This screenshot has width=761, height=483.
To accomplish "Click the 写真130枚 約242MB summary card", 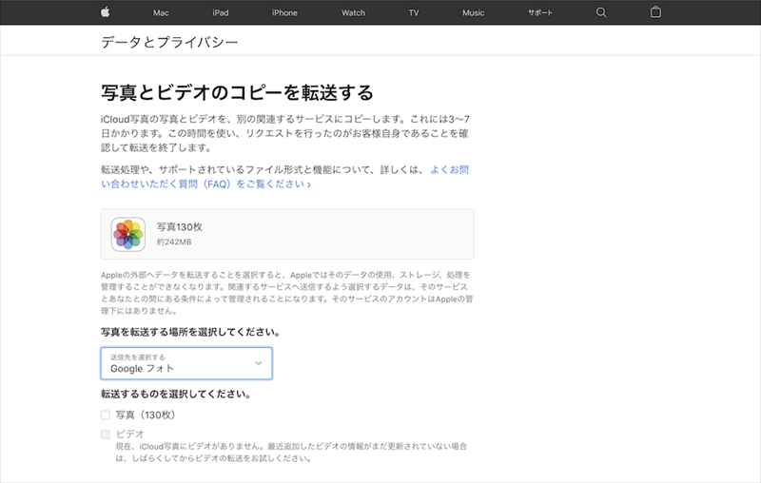I will pos(287,234).
